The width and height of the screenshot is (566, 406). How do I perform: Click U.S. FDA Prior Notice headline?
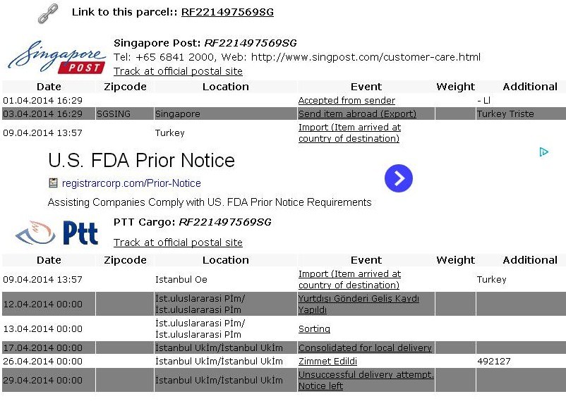tap(141, 160)
